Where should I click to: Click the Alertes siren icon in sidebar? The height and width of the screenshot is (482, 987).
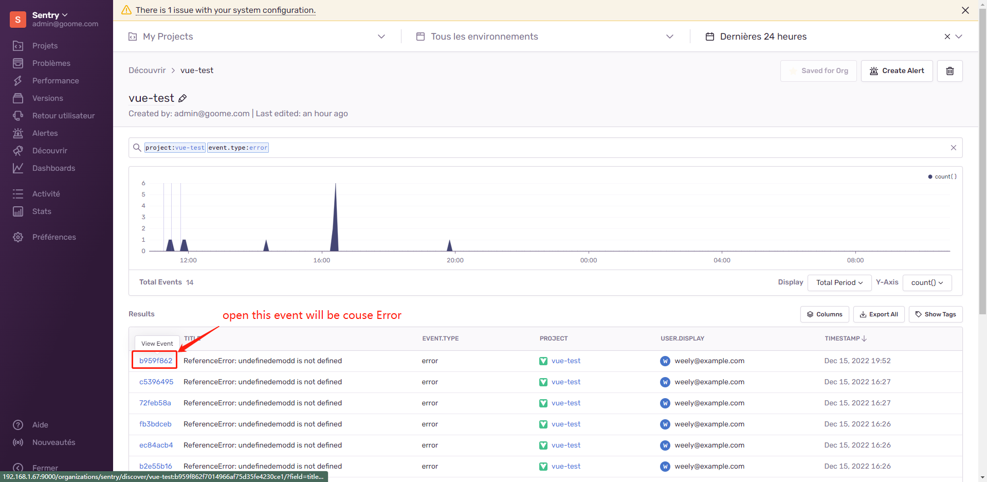pyautogui.click(x=18, y=133)
